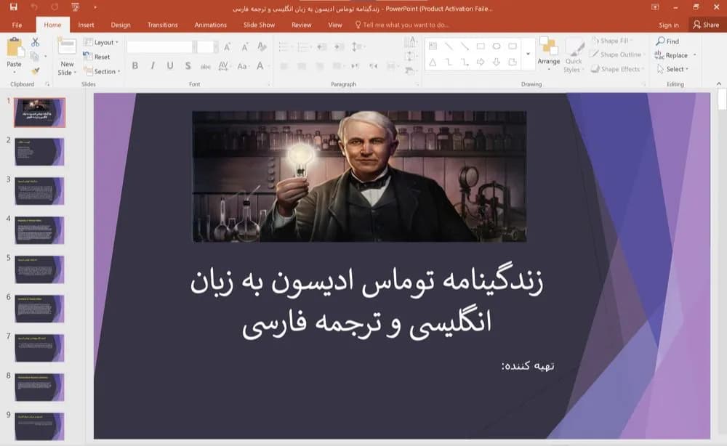Open the Animations tab
The height and width of the screenshot is (446, 727).
[211, 25]
